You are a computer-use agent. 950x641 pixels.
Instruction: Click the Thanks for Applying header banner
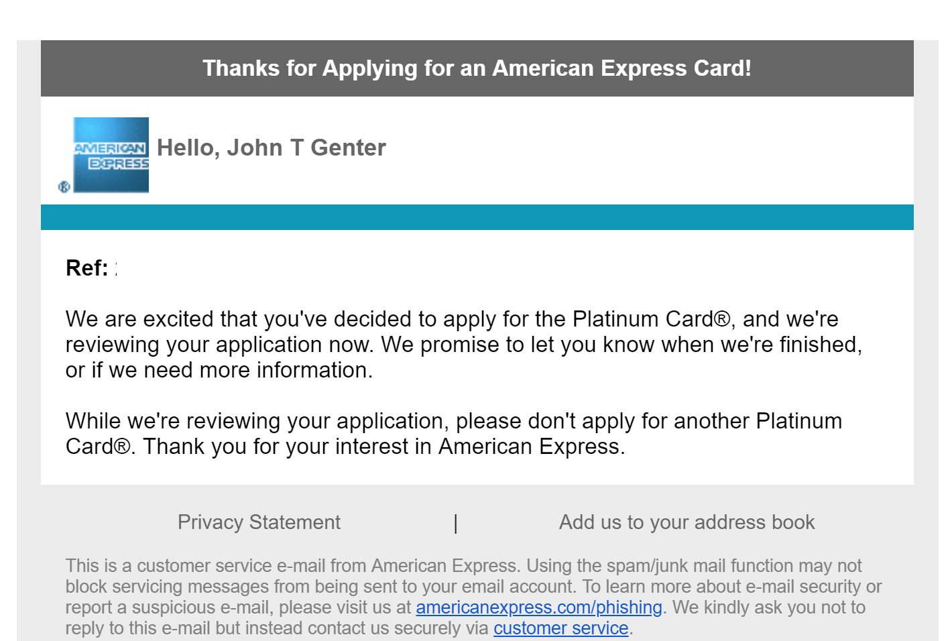[477, 68]
